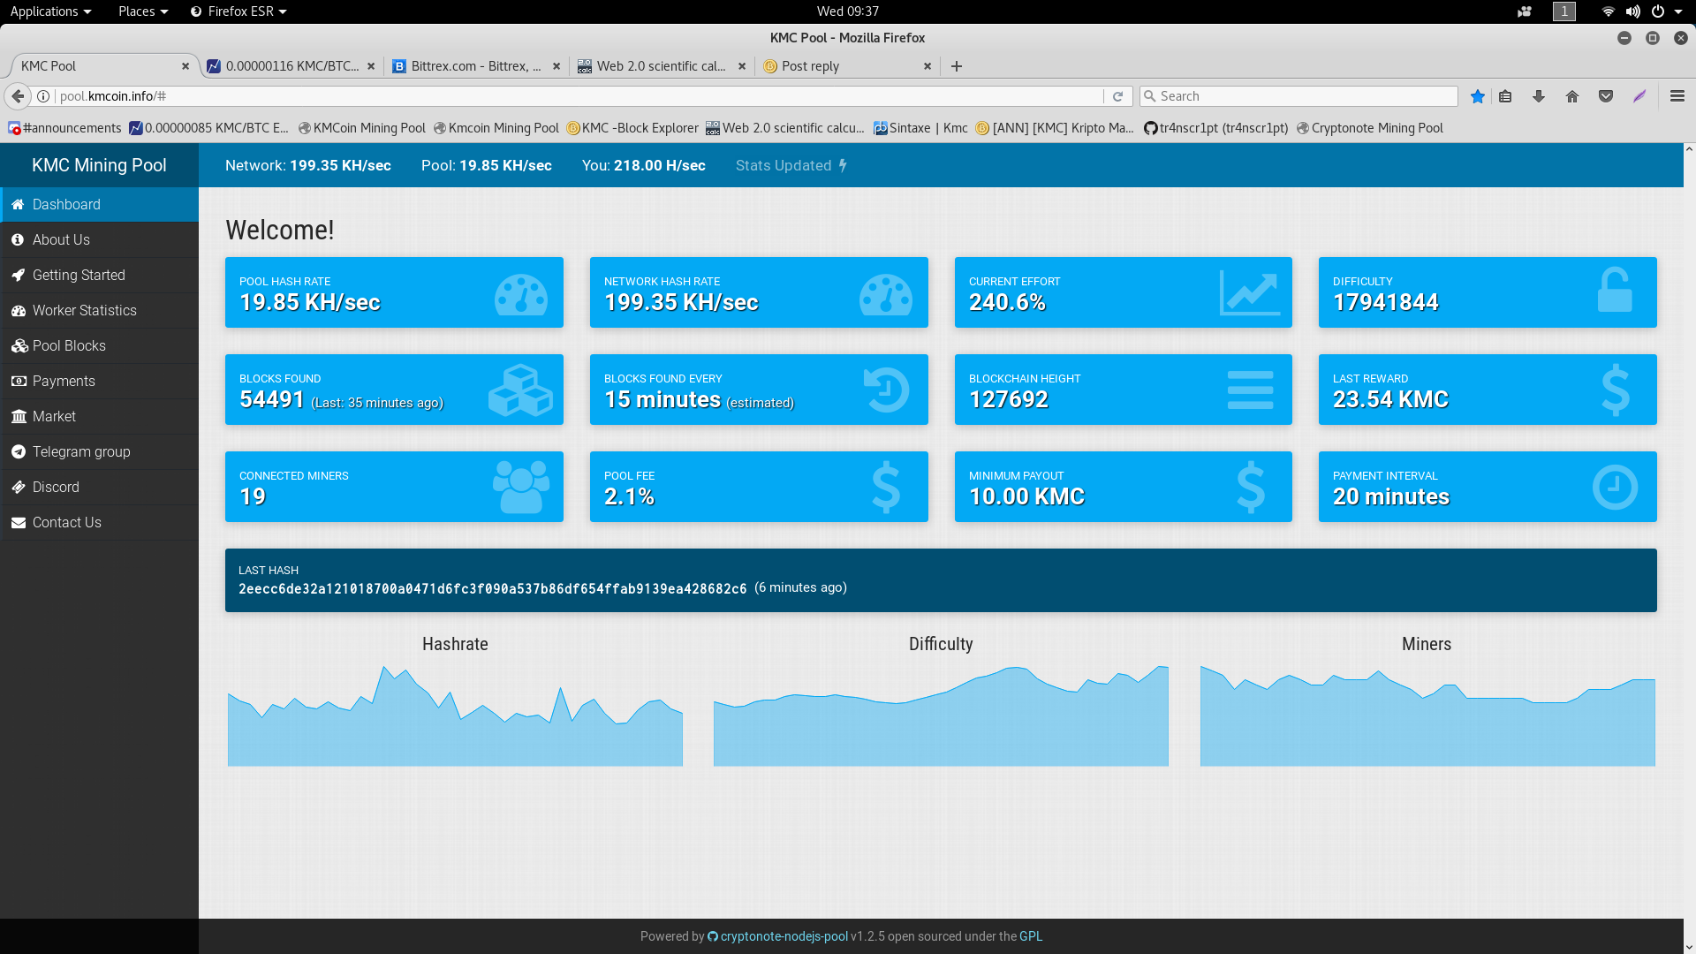
Task: Go to Getting Started section
Action: 99,275
